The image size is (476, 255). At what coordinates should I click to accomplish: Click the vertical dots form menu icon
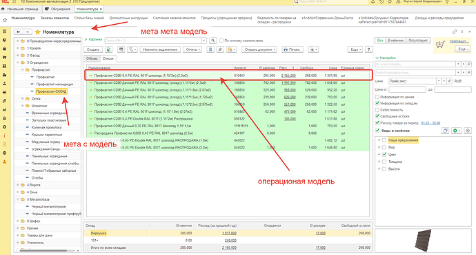pyautogui.click(x=462, y=32)
